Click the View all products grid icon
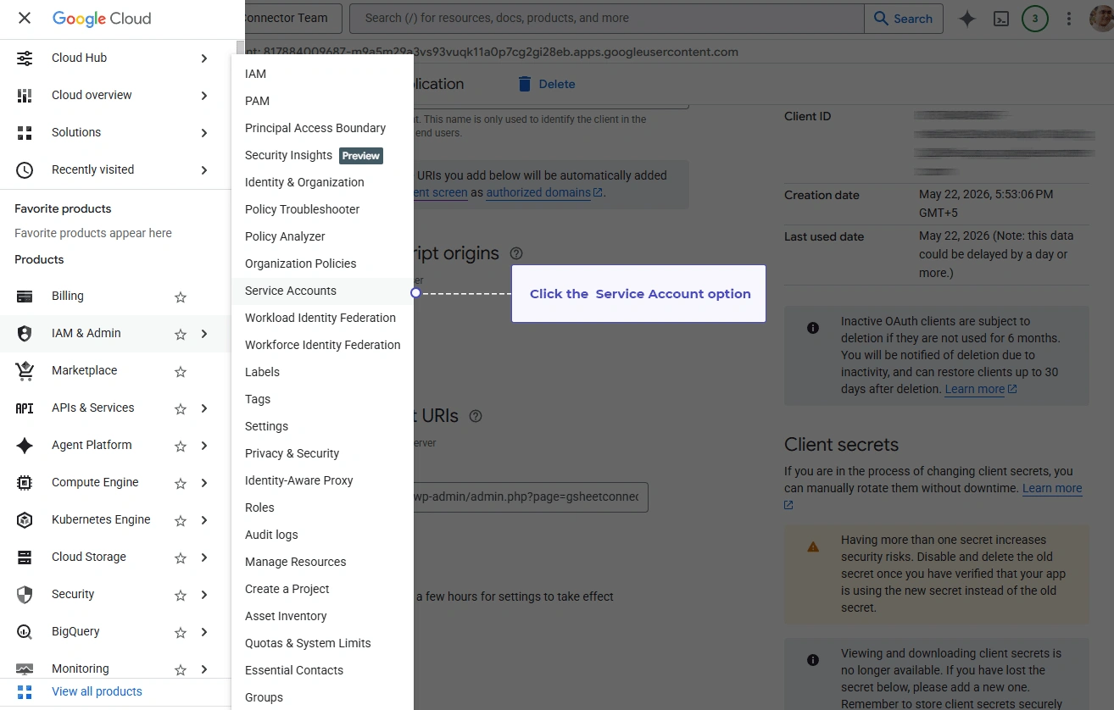 tap(25, 691)
